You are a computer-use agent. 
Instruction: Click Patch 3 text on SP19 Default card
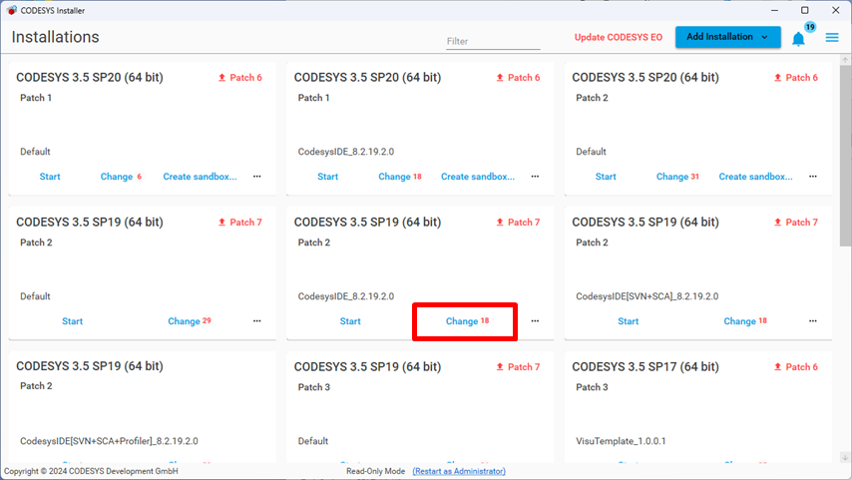(x=314, y=387)
